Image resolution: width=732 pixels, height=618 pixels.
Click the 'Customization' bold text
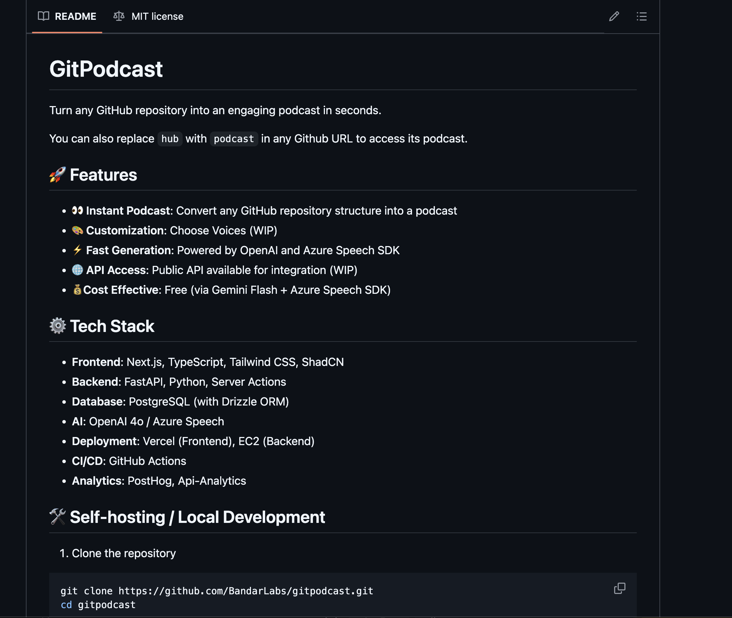125,231
